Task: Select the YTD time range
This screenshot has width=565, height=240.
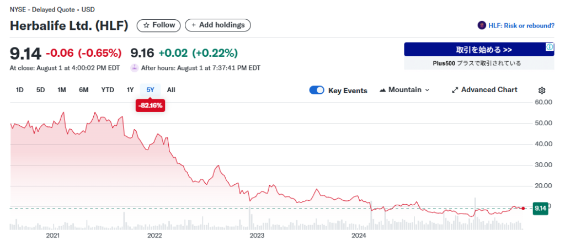Action: tap(108, 90)
